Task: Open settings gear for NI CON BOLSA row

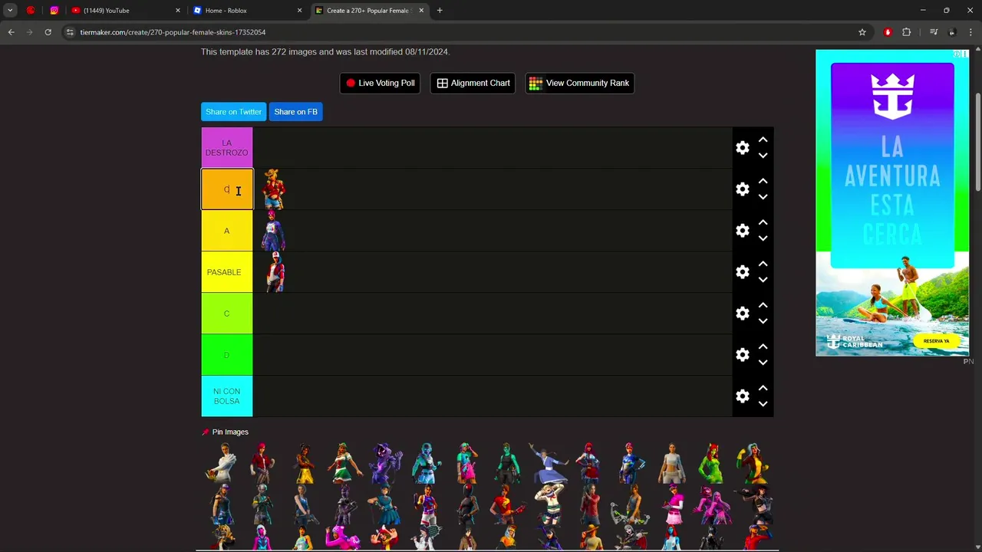Action: click(742, 396)
